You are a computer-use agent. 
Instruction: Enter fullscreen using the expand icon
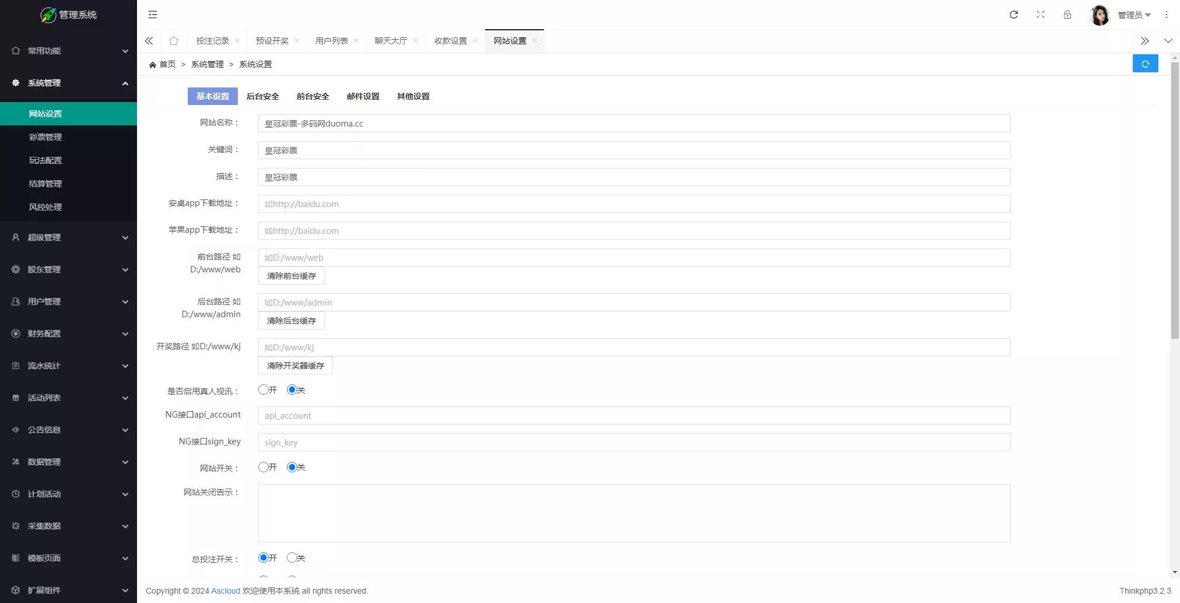1041,15
